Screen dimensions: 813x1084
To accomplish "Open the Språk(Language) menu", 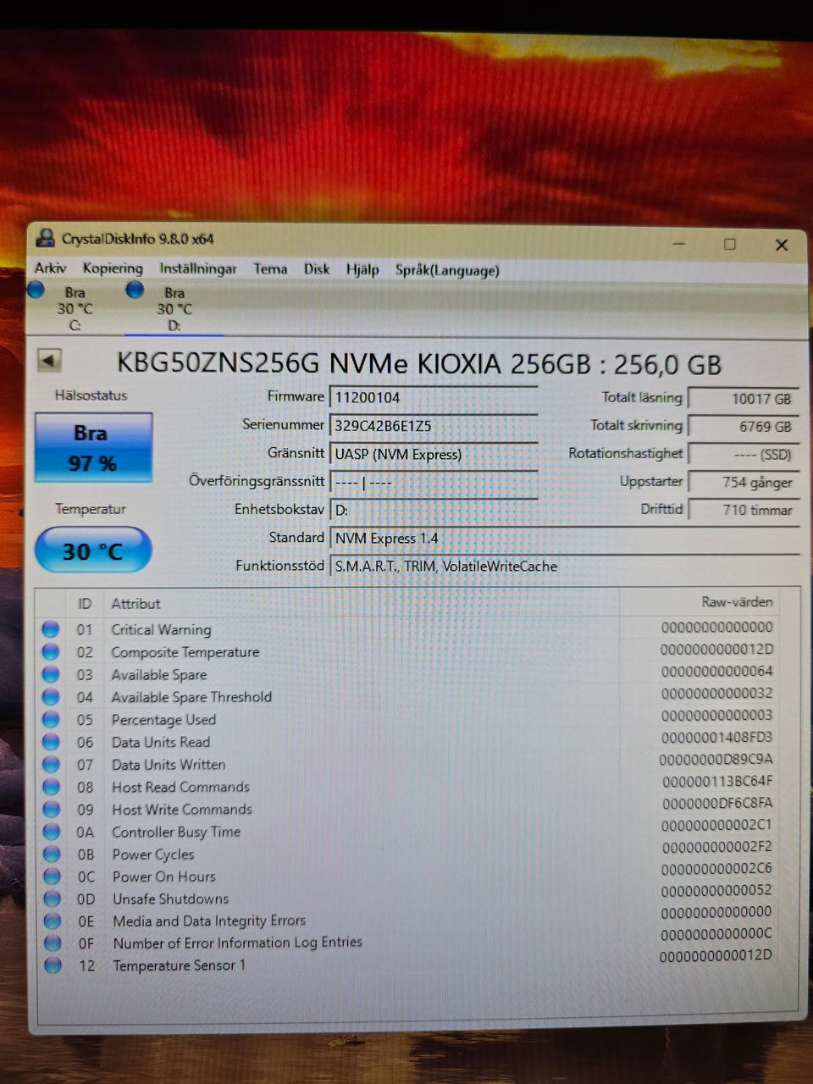I will click(447, 270).
